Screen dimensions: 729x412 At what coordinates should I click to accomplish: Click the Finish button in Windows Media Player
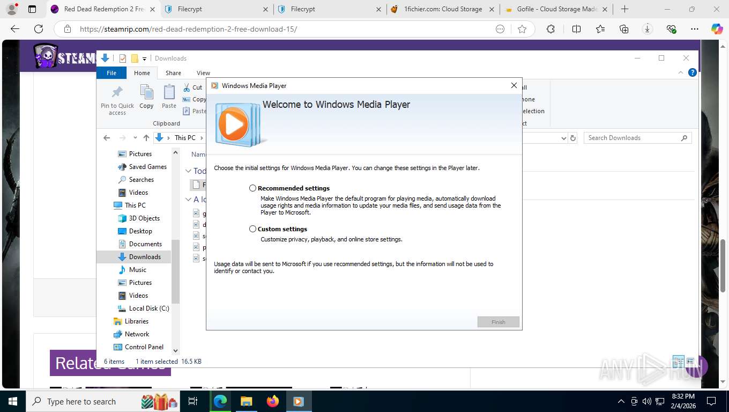click(x=499, y=322)
